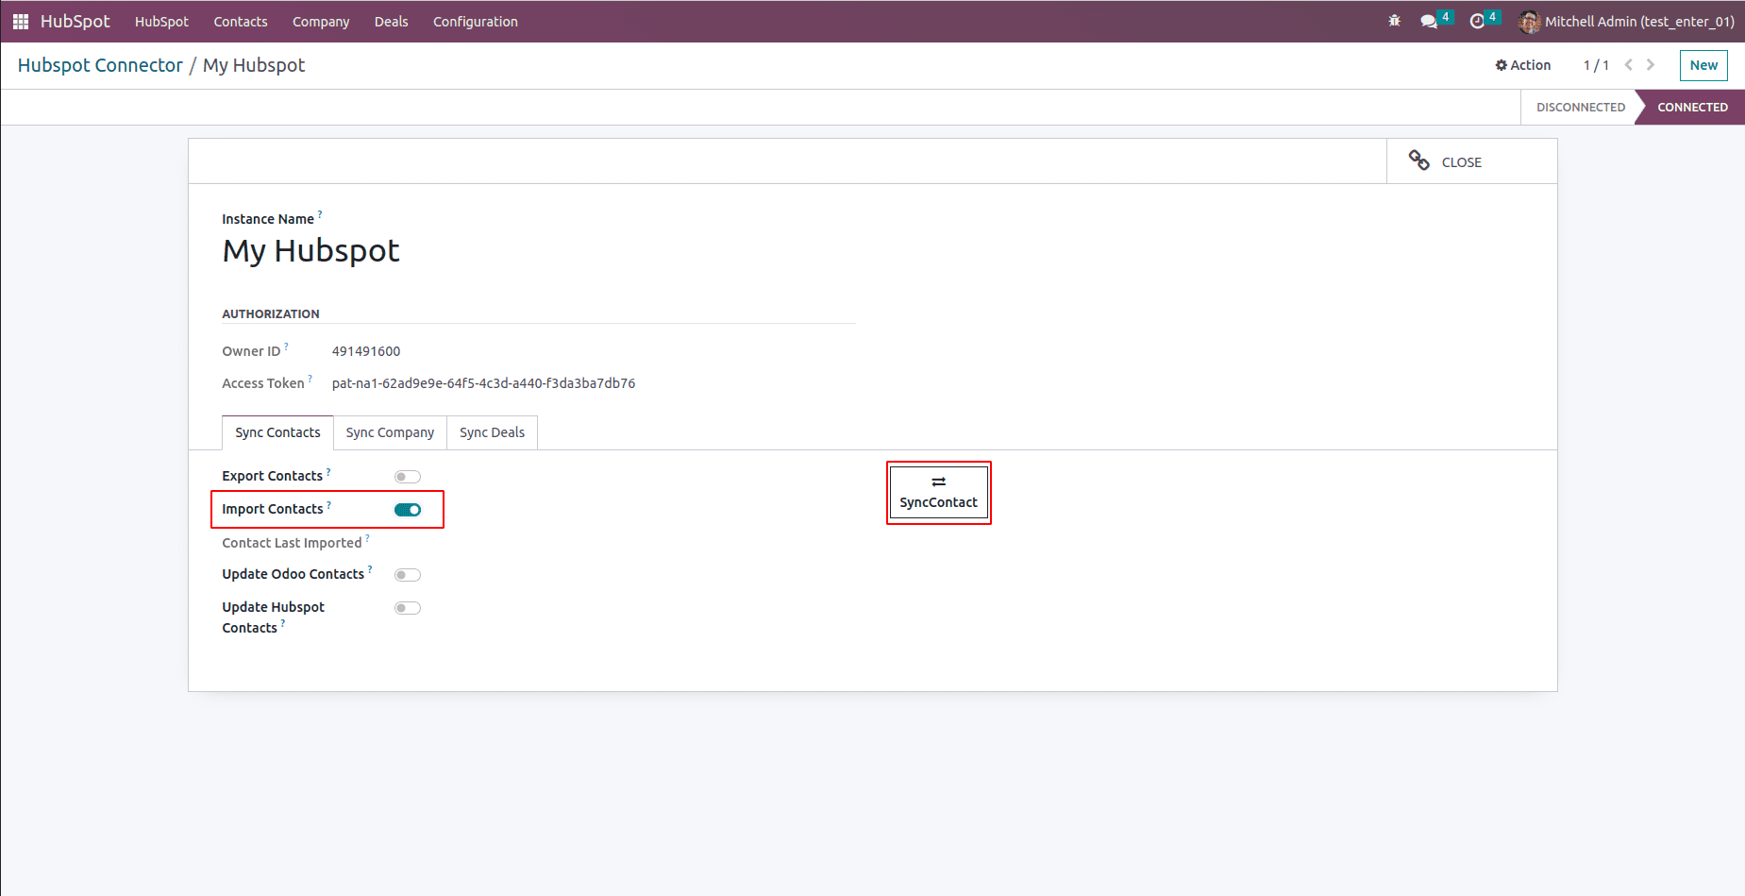Open Deals menu
1745x896 pixels.
391,21
